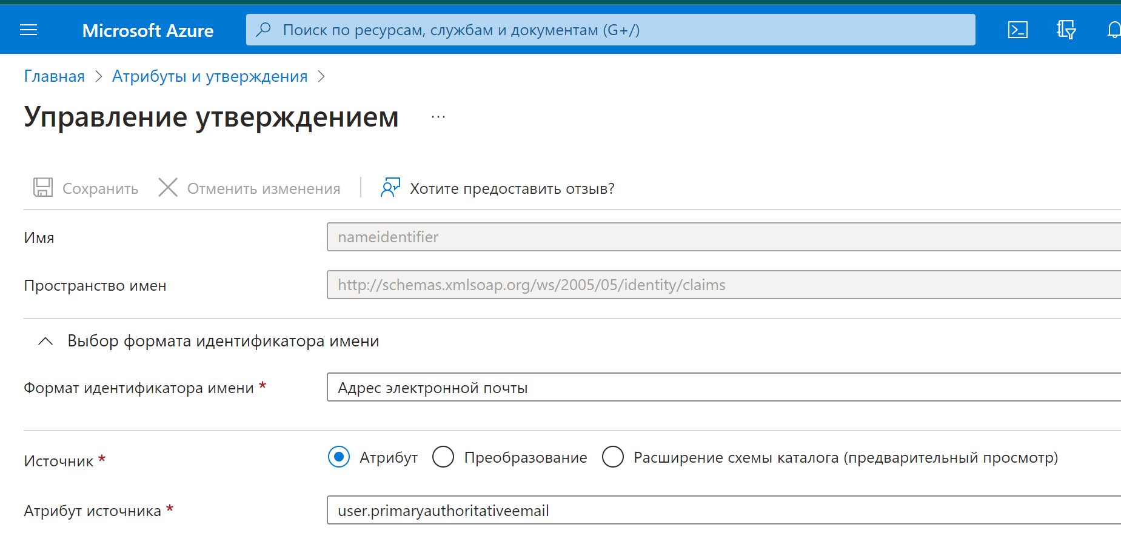Open the notifications bell
This screenshot has width=1121, height=539.
pos(1113,30)
